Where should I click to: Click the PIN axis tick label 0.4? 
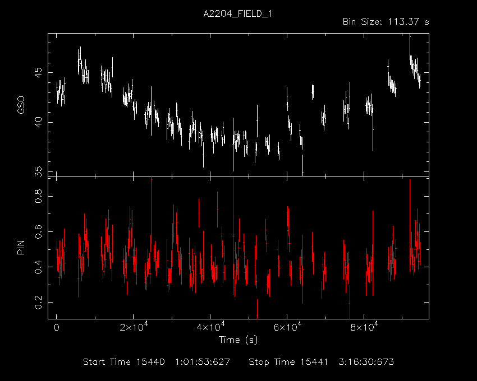pyautogui.click(x=38, y=267)
